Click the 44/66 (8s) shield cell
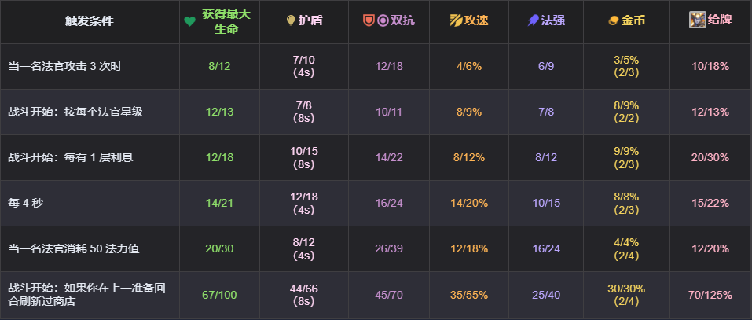 (x=303, y=295)
